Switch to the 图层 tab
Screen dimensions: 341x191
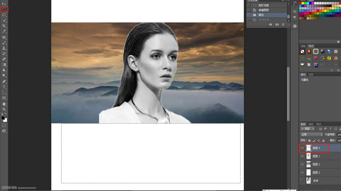[x=303, y=124]
